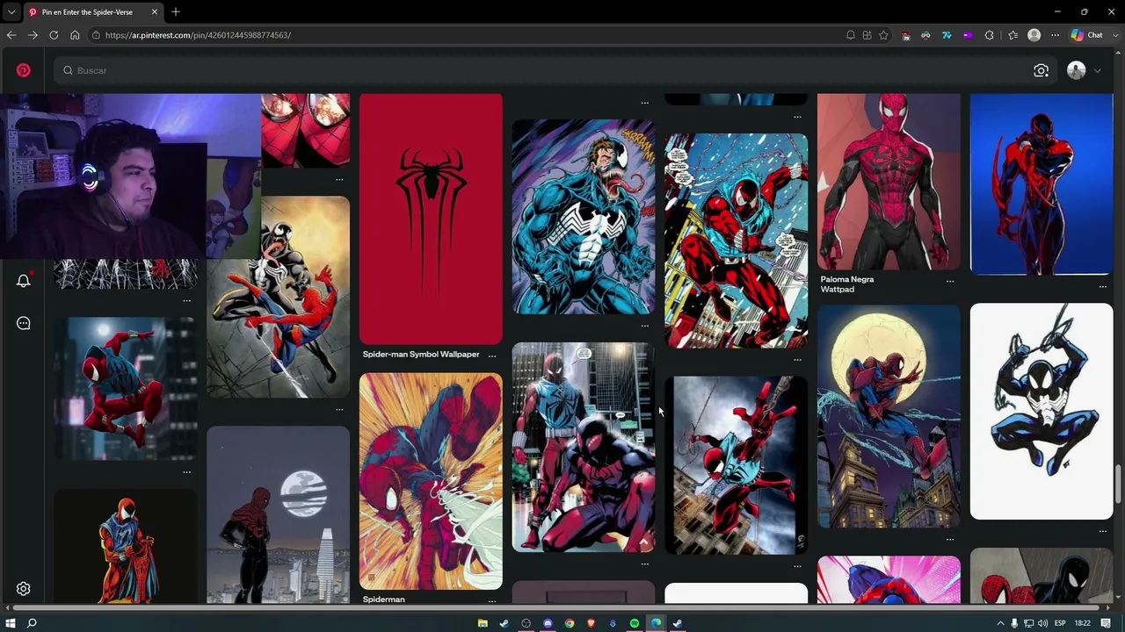Open more options for Paloma Negra Wattpad pin

pyautogui.click(x=950, y=281)
